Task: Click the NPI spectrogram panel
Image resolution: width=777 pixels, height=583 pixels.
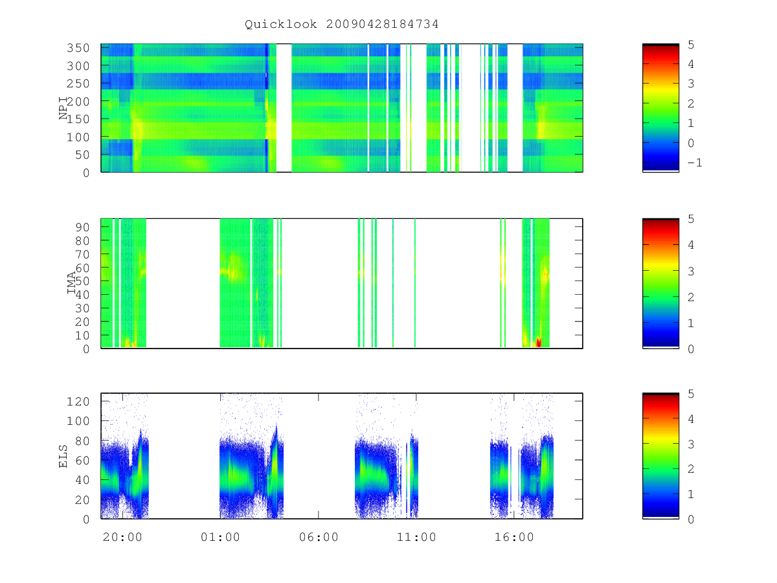Action: tap(342, 108)
